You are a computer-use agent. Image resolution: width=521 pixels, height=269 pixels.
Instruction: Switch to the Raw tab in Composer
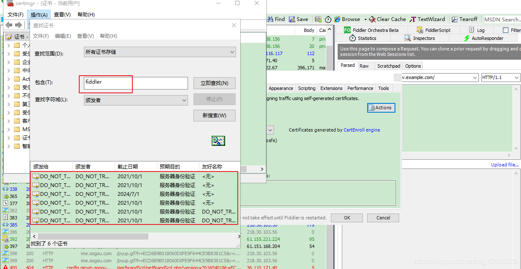(x=364, y=66)
